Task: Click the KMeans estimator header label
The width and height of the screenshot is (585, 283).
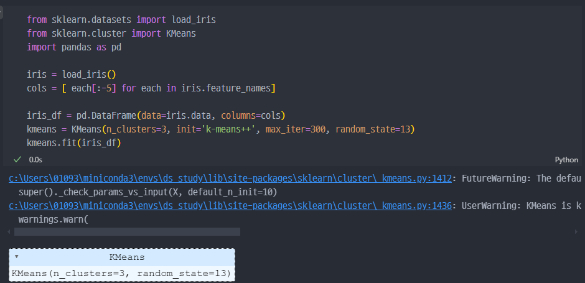Action: click(x=127, y=257)
